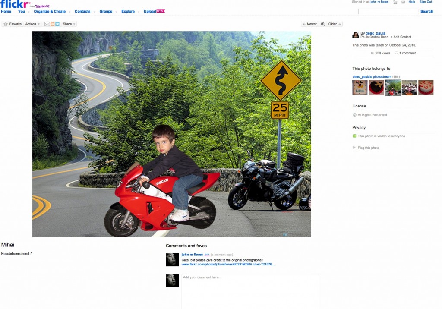Flag this photo
The image size is (442, 309).
[x=368, y=148]
